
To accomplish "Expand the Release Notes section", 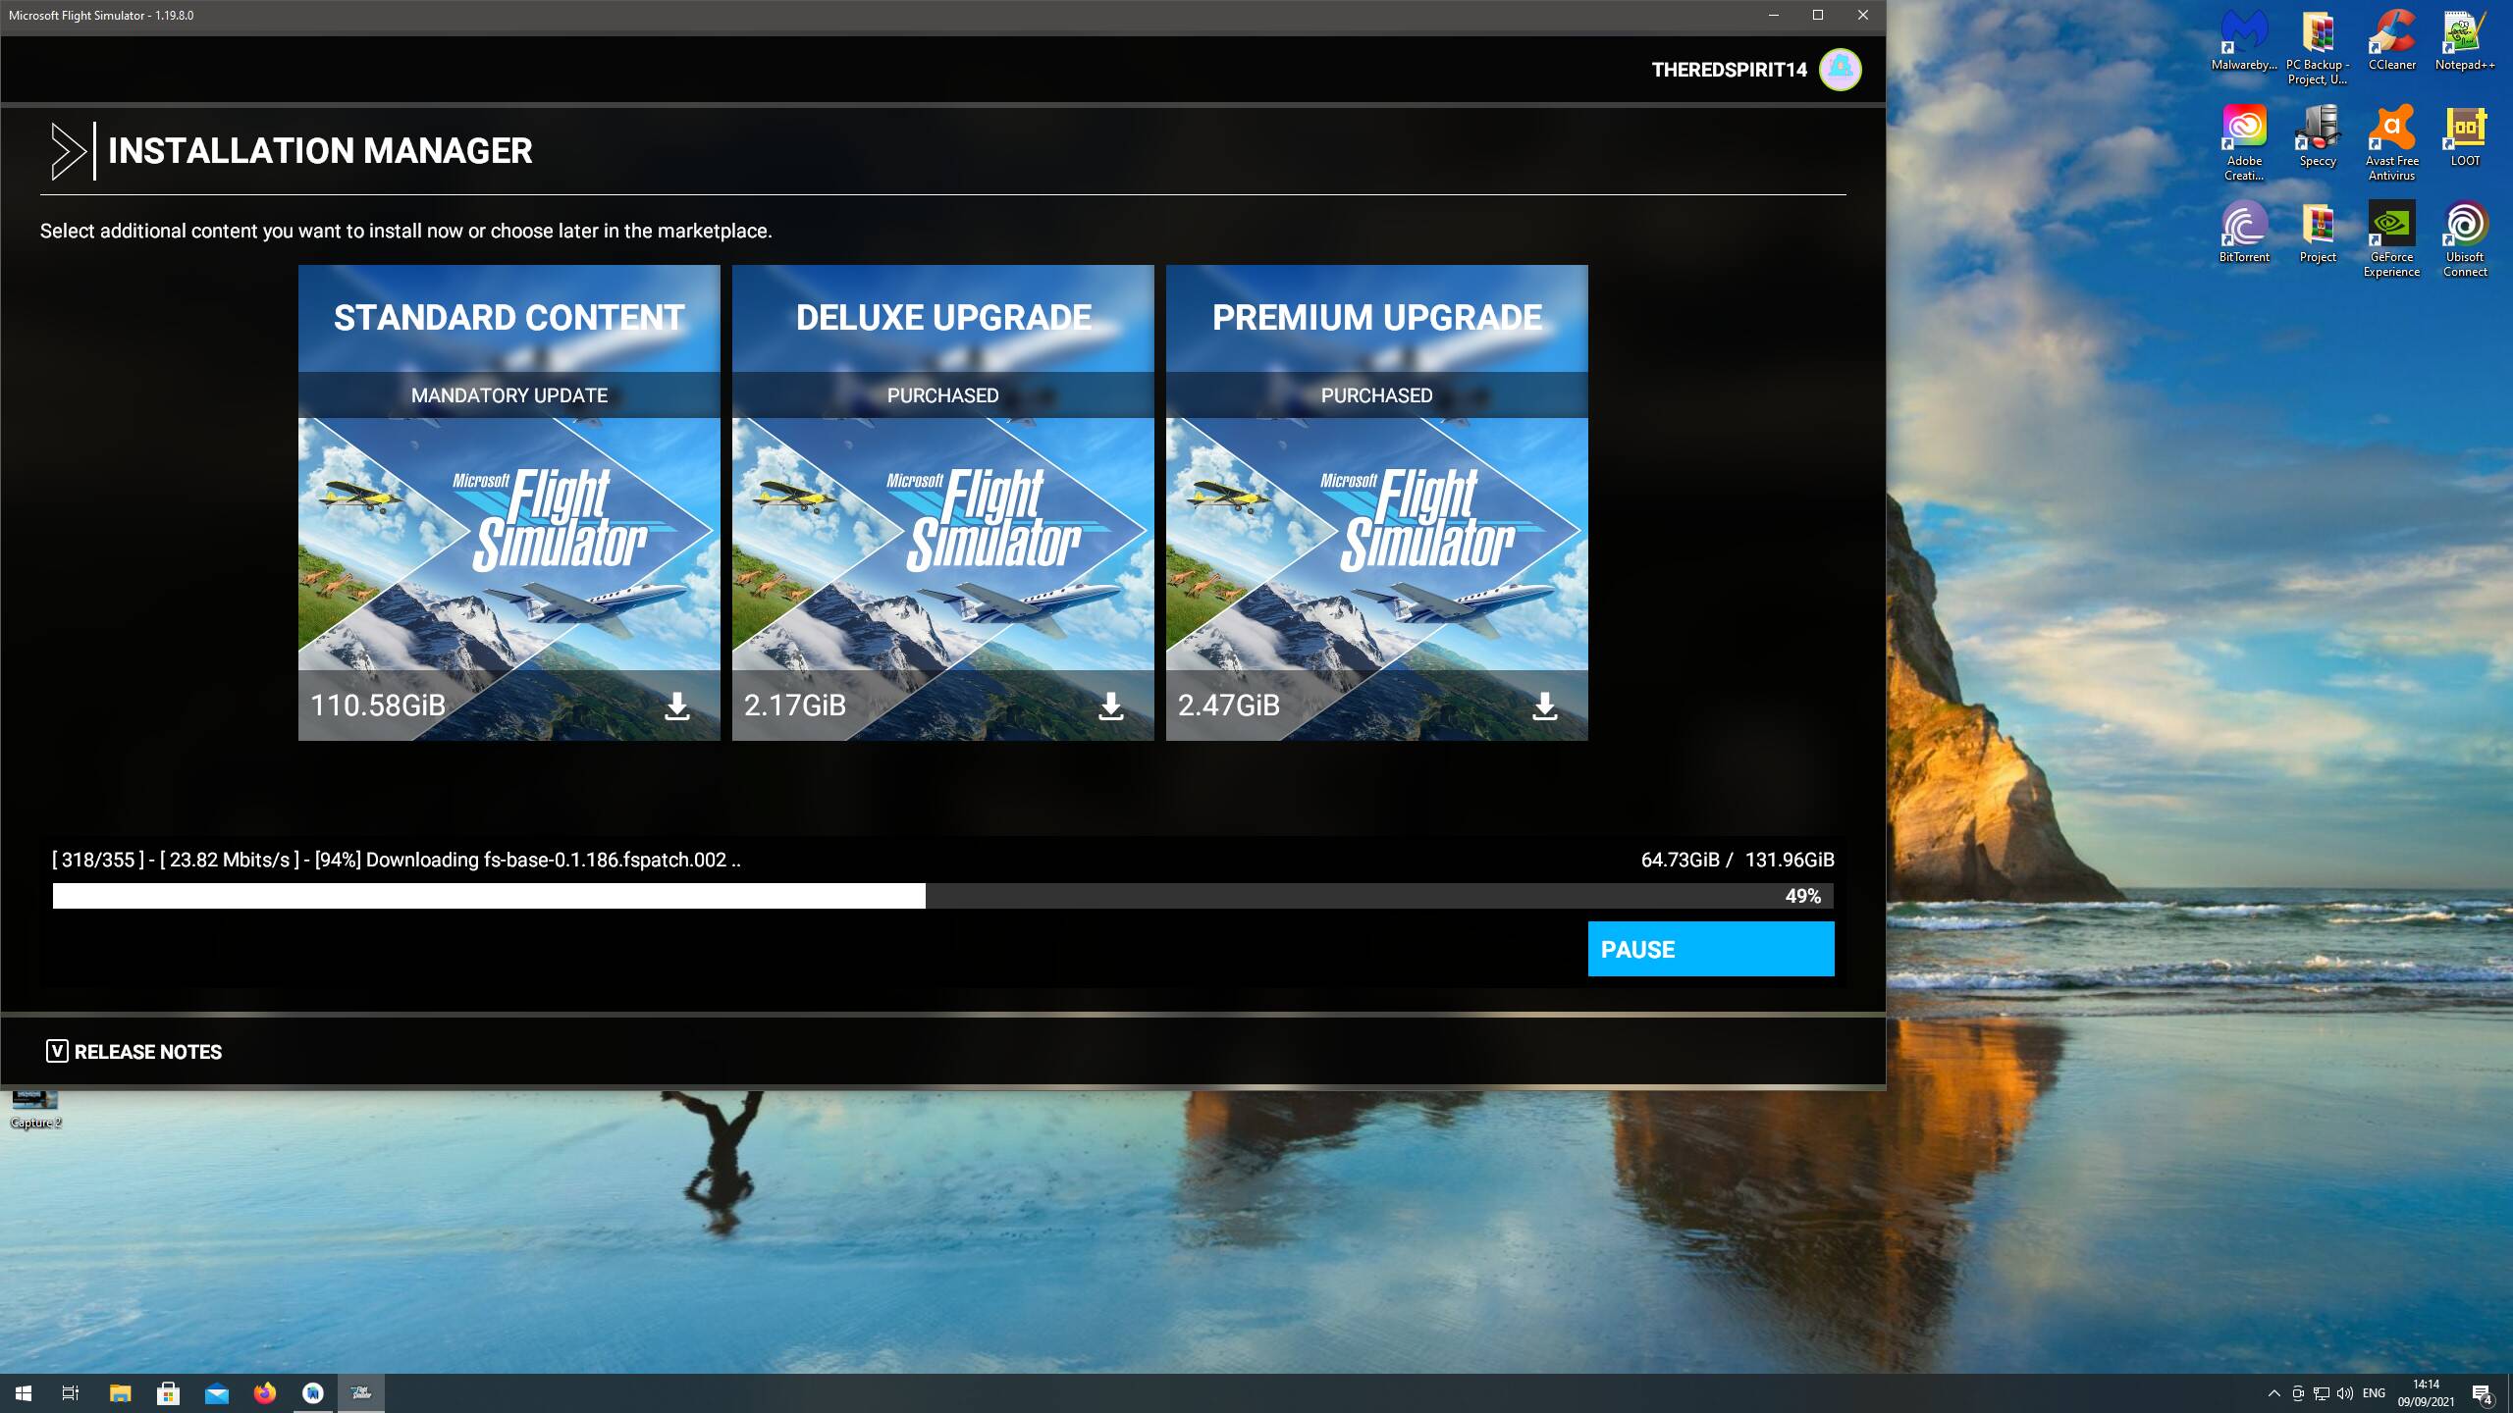I will tap(57, 1051).
